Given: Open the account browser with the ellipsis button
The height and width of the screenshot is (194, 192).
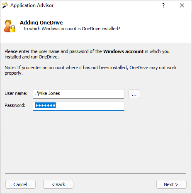Looking at the screenshot, I should pyautogui.click(x=134, y=94).
